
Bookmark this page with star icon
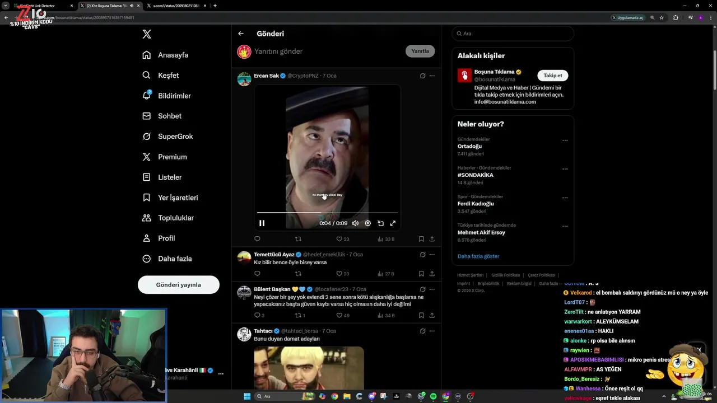point(662,18)
